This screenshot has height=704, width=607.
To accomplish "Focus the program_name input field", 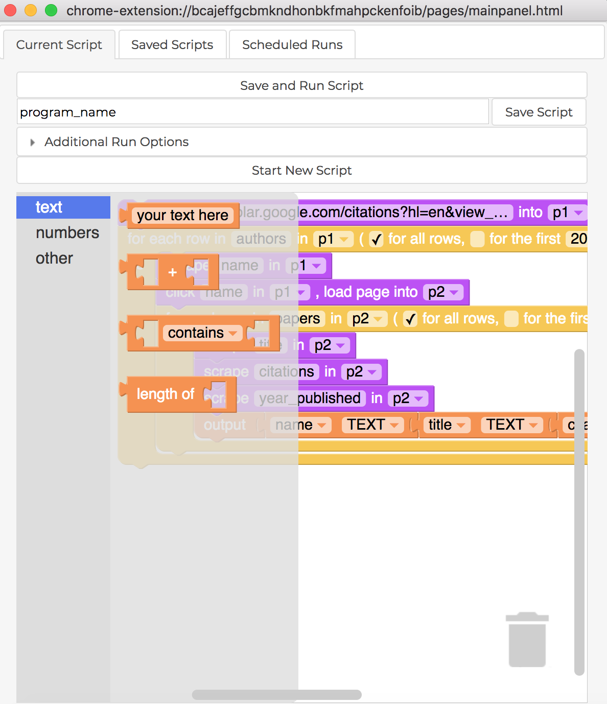I will point(253,112).
